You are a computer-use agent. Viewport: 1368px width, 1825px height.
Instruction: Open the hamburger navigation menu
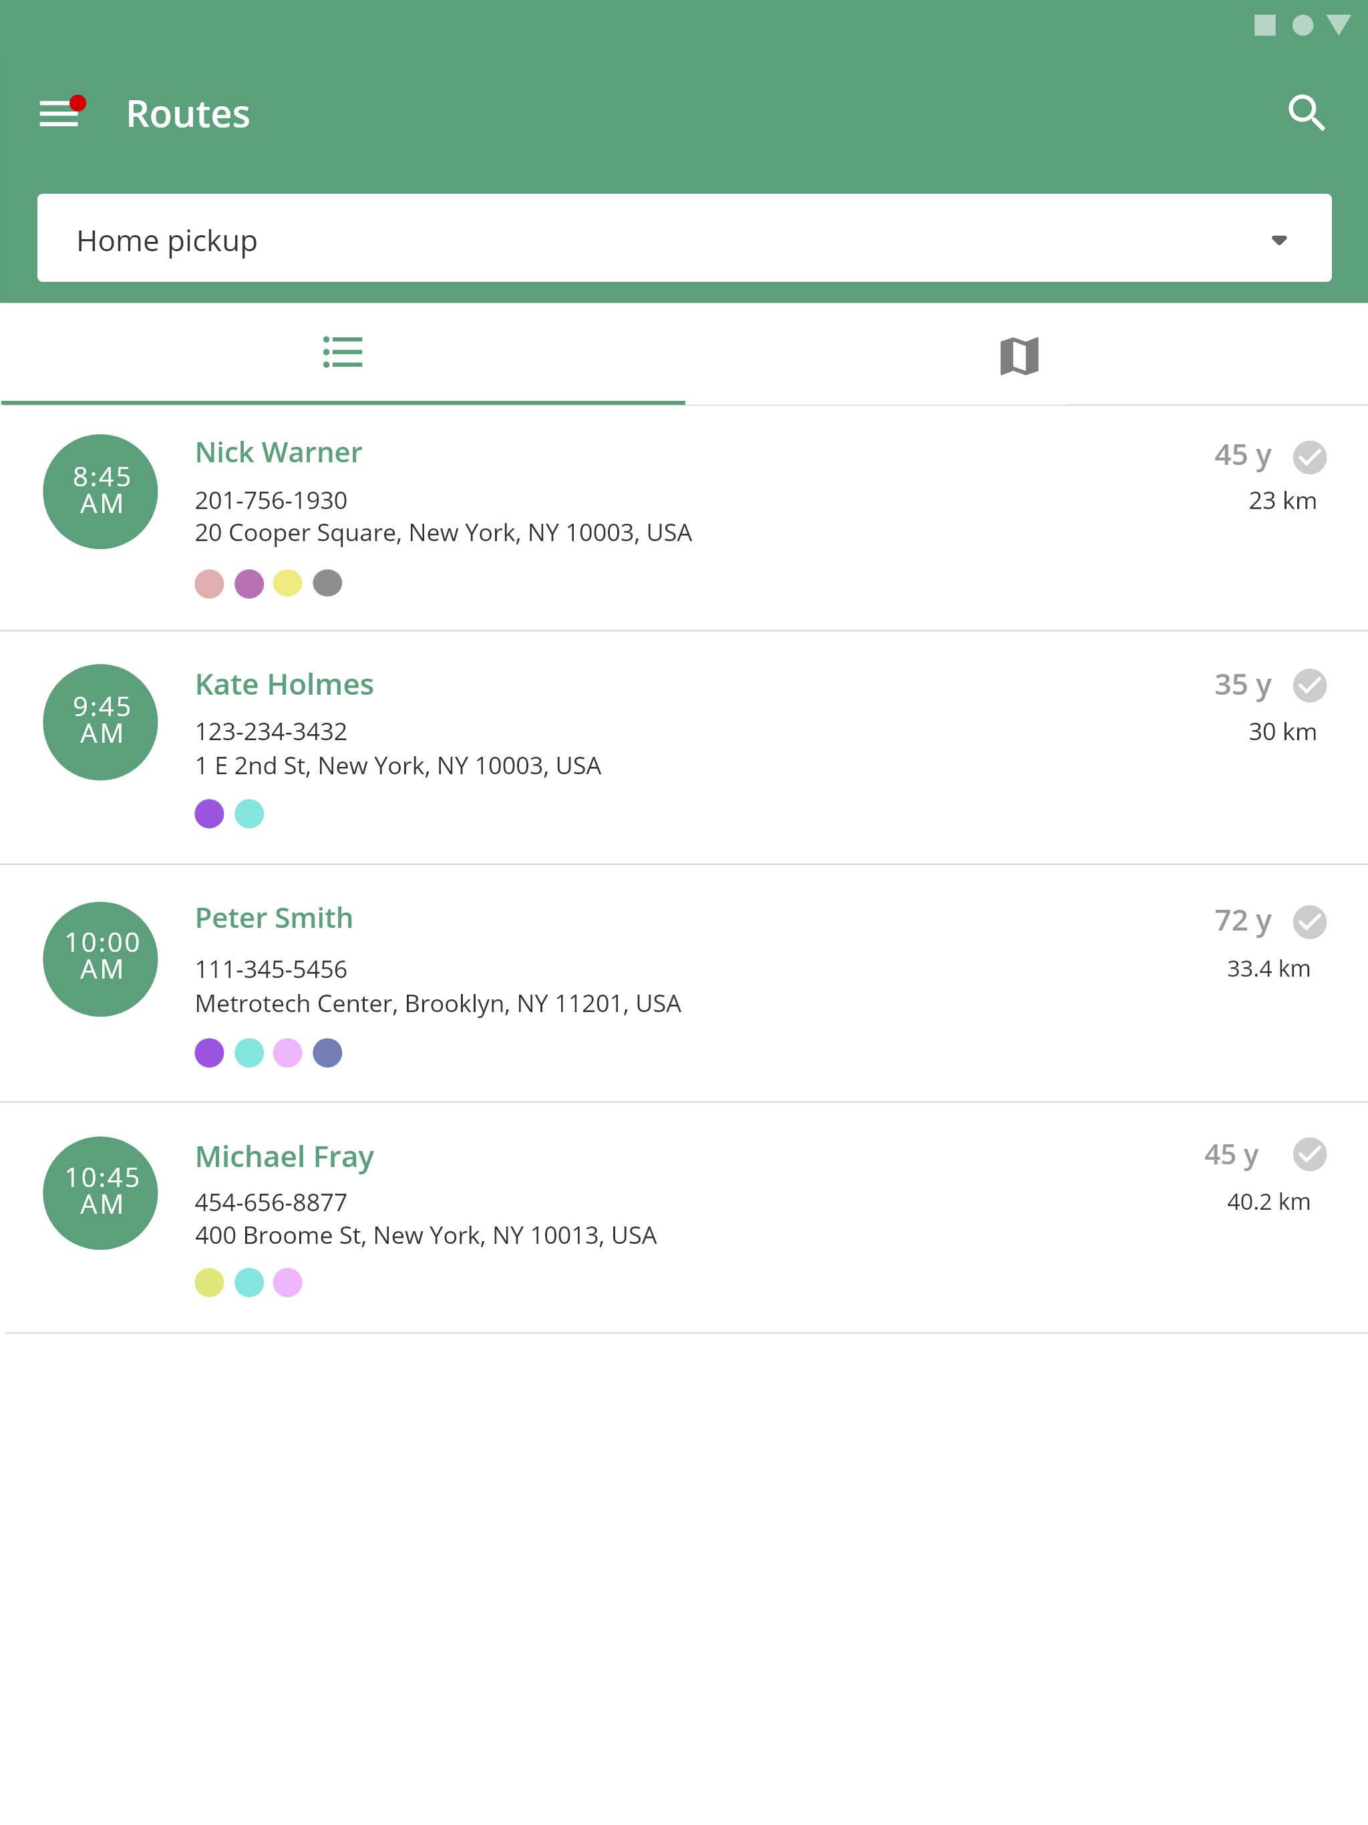(x=59, y=113)
